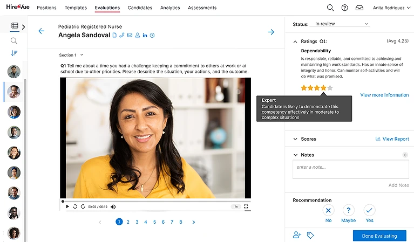The width and height of the screenshot is (414, 242).
Task: Go back with the left arrow
Action: pyautogui.click(x=41, y=31)
